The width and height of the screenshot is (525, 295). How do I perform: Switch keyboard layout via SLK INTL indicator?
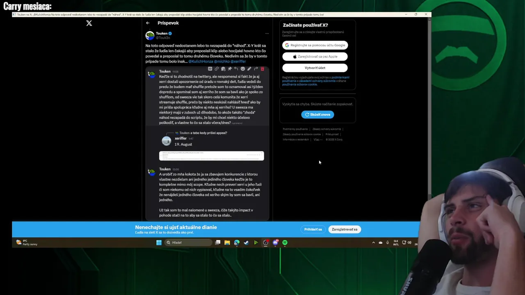point(396,243)
